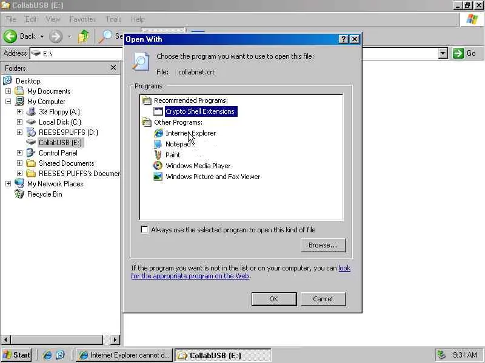Expand My Documents tree node
Viewport: 485px width, 363px height.
tap(8, 91)
